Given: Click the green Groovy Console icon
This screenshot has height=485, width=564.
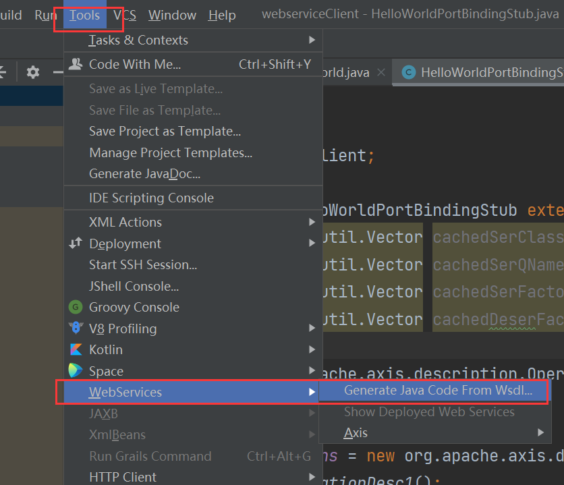Looking at the screenshot, I should coord(76,307).
